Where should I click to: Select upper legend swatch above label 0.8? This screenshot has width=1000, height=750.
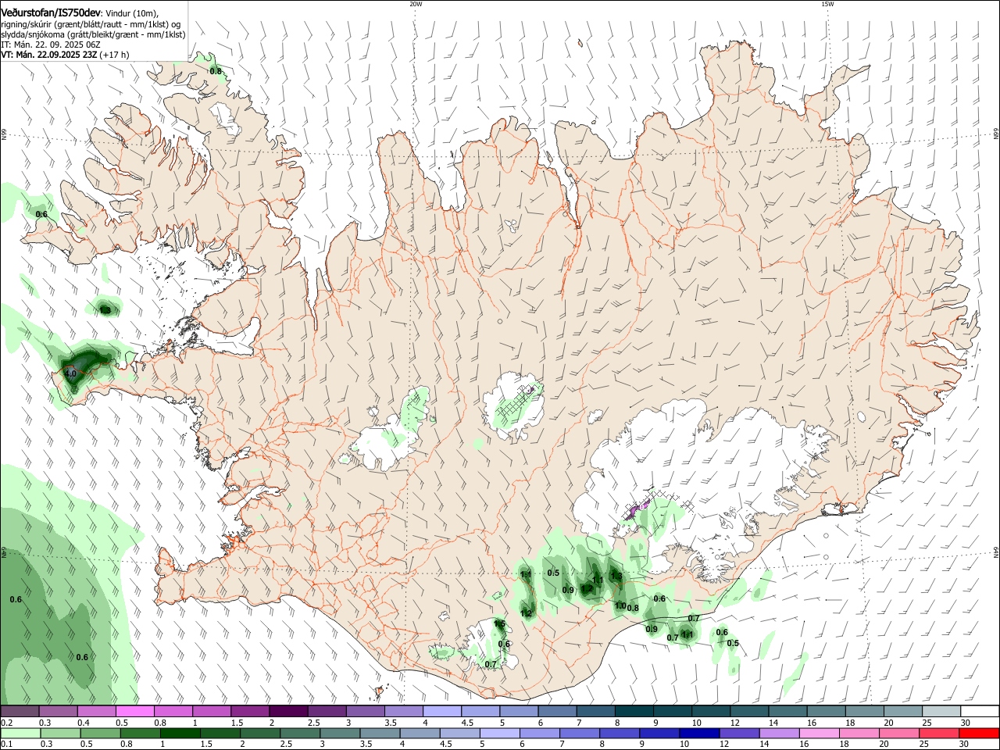pyautogui.click(x=173, y=711)
